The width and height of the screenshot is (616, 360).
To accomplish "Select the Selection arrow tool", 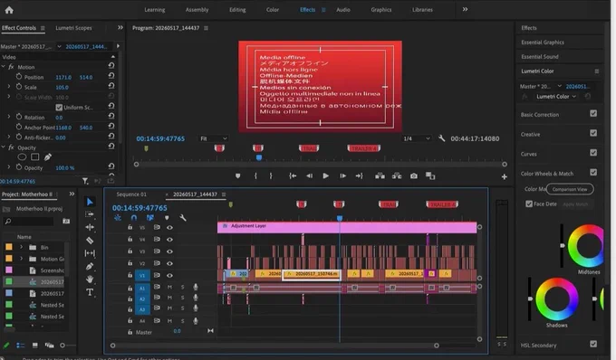I will coord(90,202).
